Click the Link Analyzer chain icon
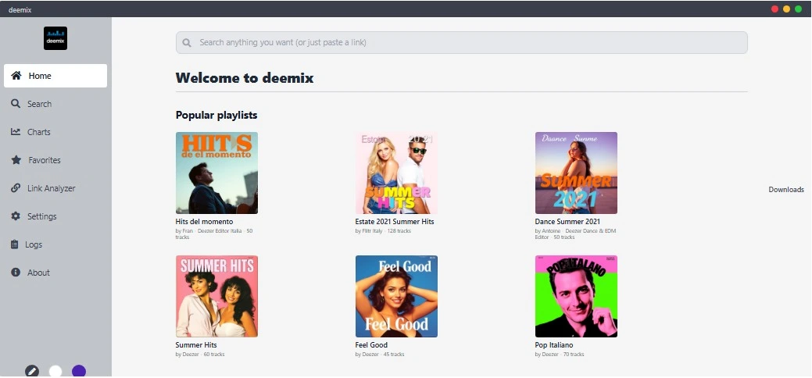 (x=16, y=188)
